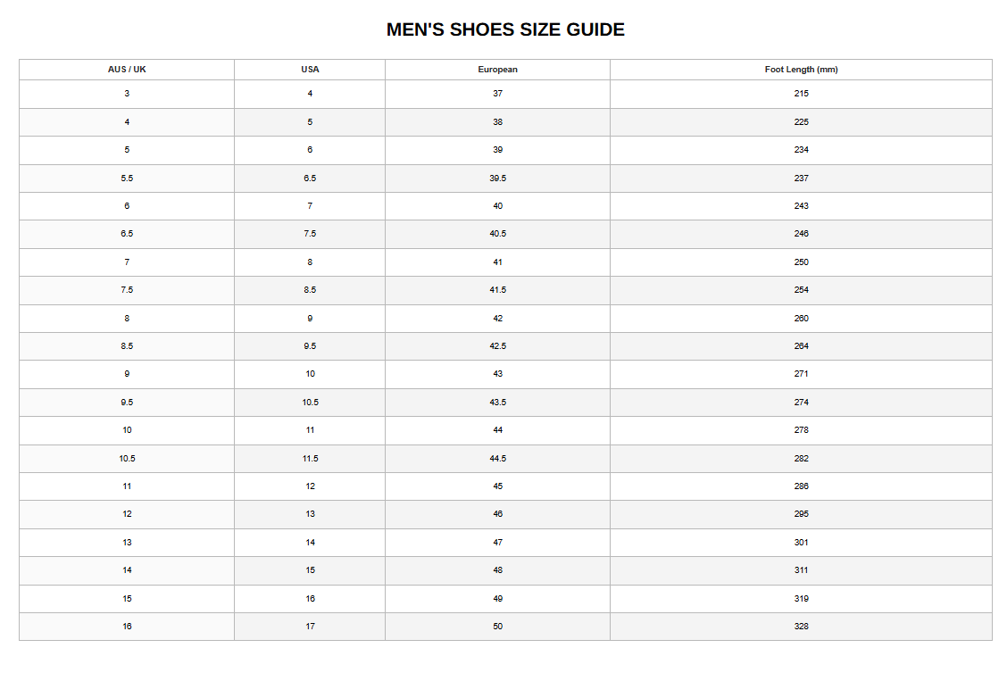Image resolution: width=1007 pixels, height=673 pixels.
Task: Select the USA size 17 cell
Action: [x=310, y=626]
